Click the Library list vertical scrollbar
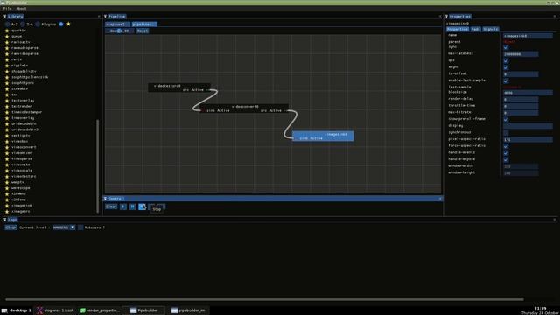This screenshot has height=315, width=560. 97,166
